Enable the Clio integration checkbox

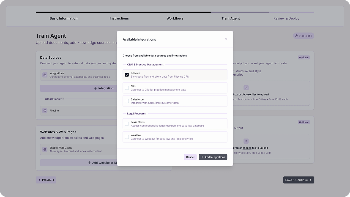[127, 88]
